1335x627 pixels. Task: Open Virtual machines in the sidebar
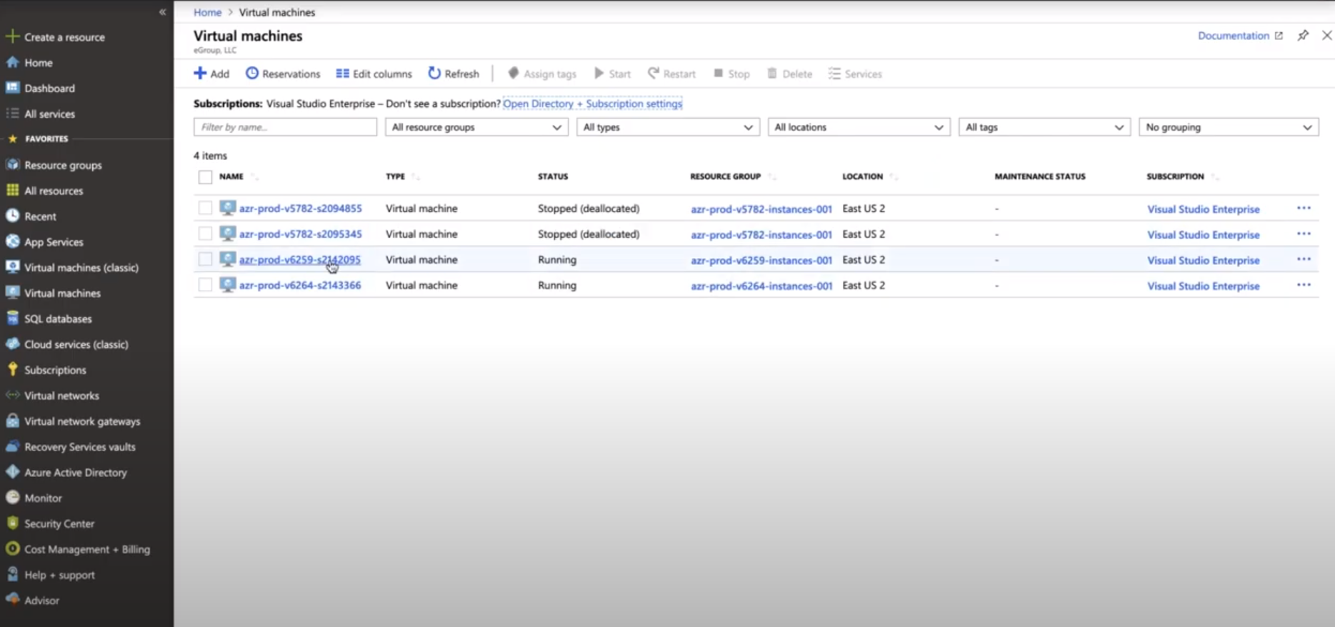(62, 293)
